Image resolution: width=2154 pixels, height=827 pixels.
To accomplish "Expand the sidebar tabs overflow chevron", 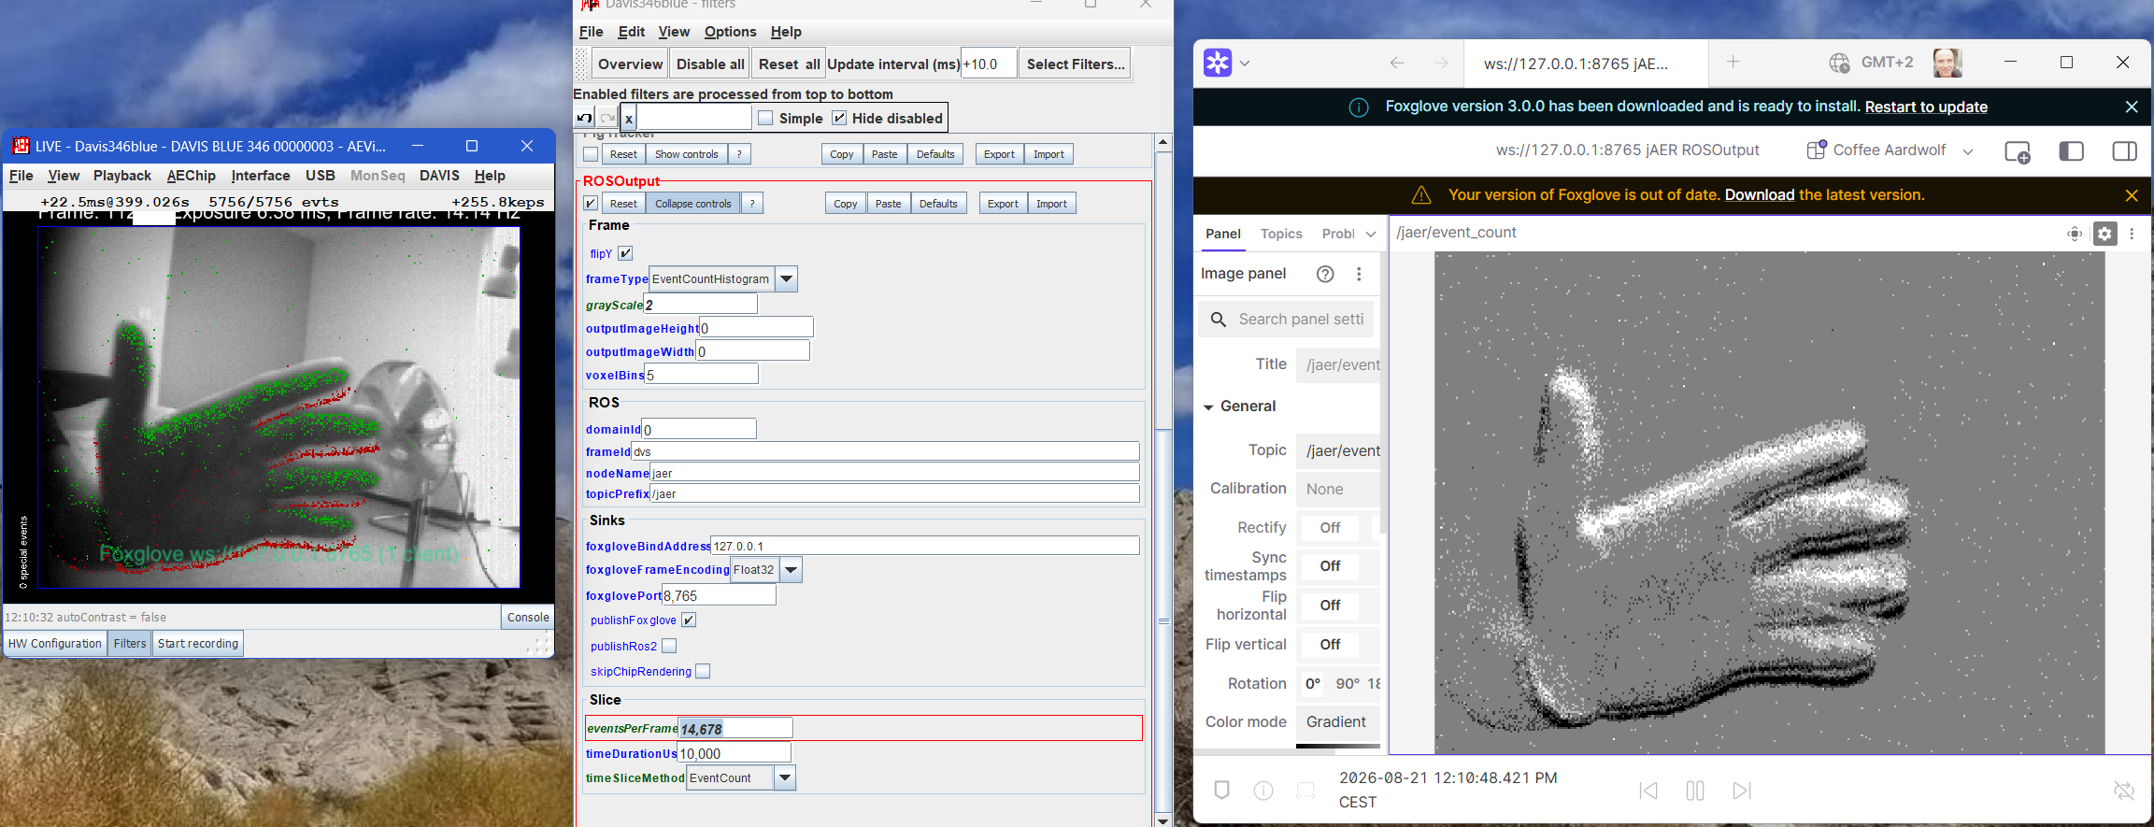I will (1371, 235).
